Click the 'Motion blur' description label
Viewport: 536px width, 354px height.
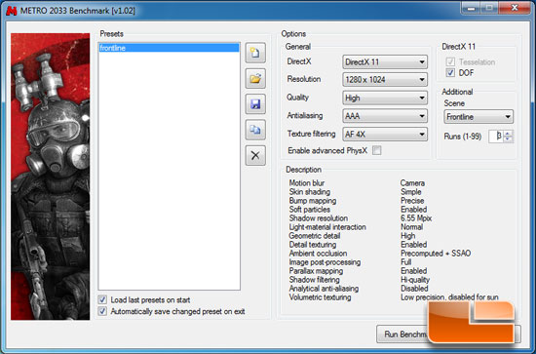click(x=307, y=183)
